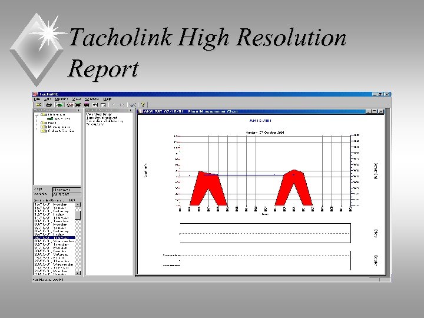Click the TachoMS application title bar icon
This screenshot has height=318, width=424.
coord(35,94)
